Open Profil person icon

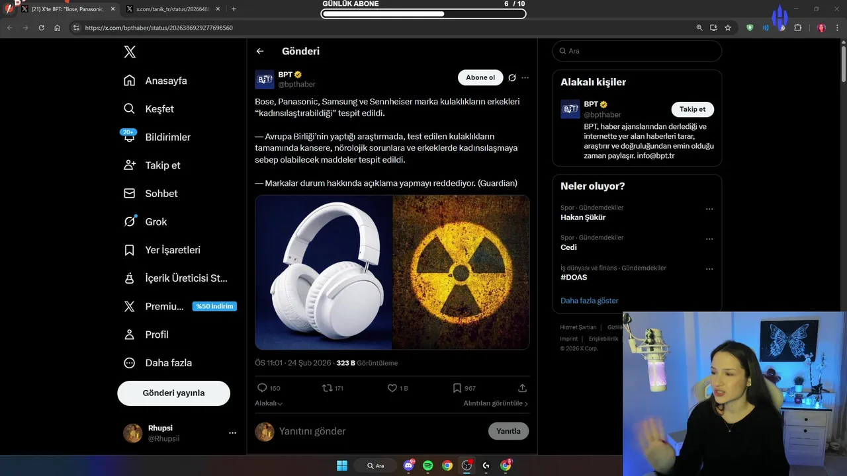click(130, 335)
